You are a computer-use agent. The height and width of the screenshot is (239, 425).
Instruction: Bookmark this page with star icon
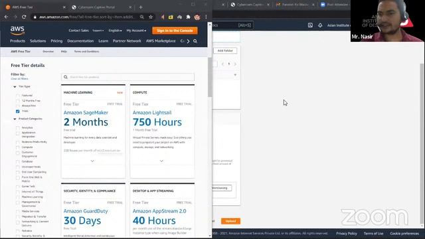(x=151, y=17)
